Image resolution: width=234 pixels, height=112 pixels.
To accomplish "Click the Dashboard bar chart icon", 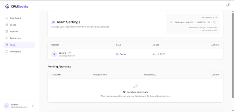I will click(x=7, y=18).
